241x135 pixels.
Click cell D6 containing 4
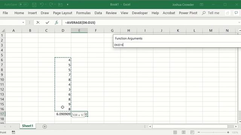point(63,60)
